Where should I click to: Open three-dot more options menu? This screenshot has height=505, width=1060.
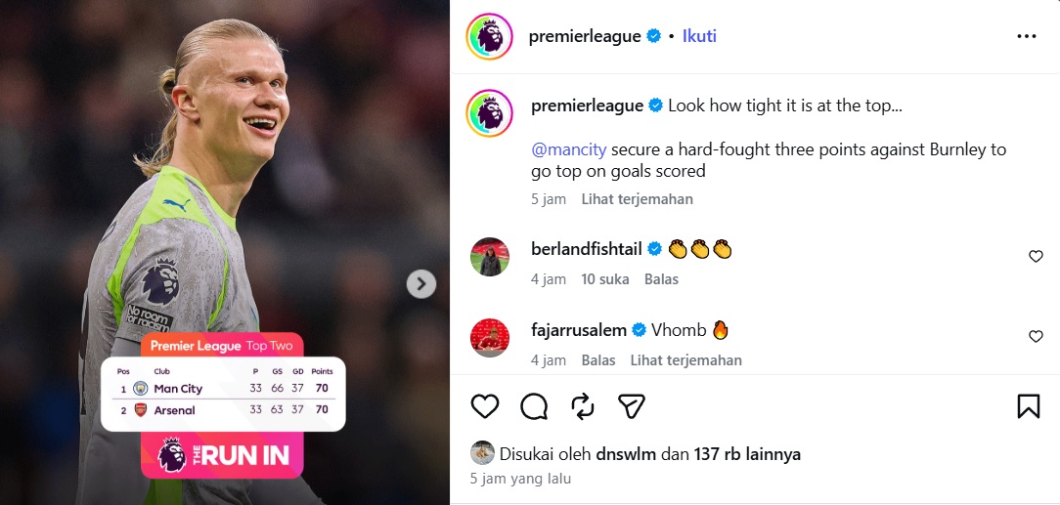tap(1026, 36)
